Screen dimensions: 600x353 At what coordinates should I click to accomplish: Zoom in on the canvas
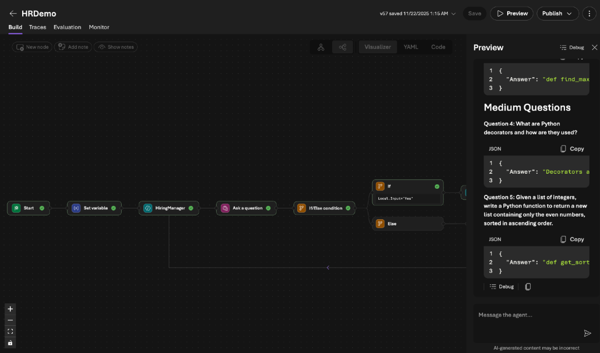click(x=11, y=309)
